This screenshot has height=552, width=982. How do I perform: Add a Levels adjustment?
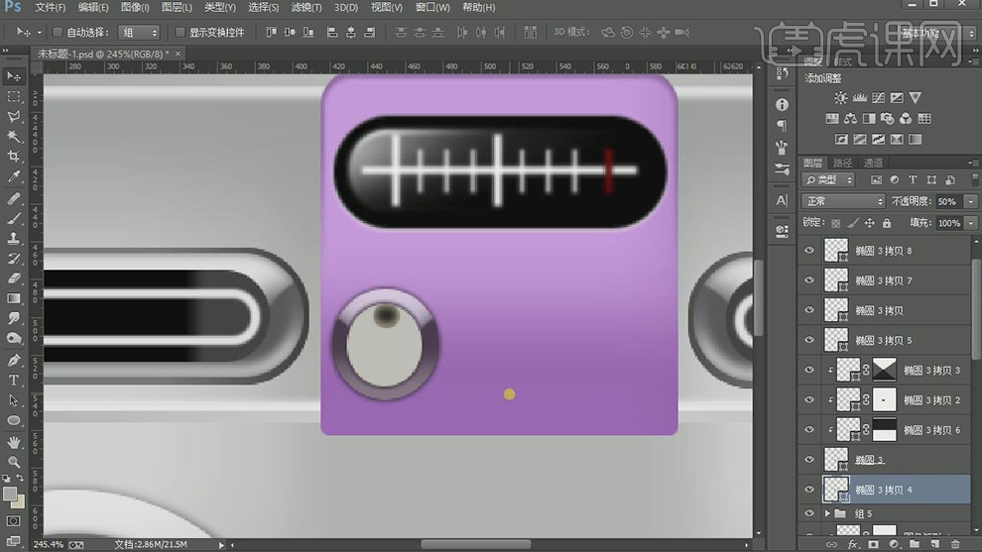pyautogui.click(x=860, y=98)
